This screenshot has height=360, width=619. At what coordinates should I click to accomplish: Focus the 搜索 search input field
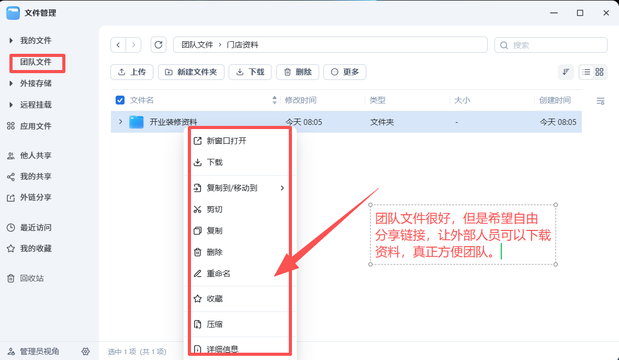pos(550,45)
